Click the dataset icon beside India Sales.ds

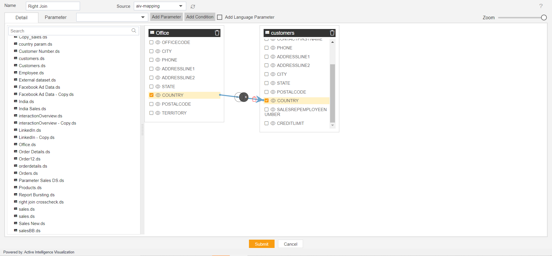click(x=16, y=108)
